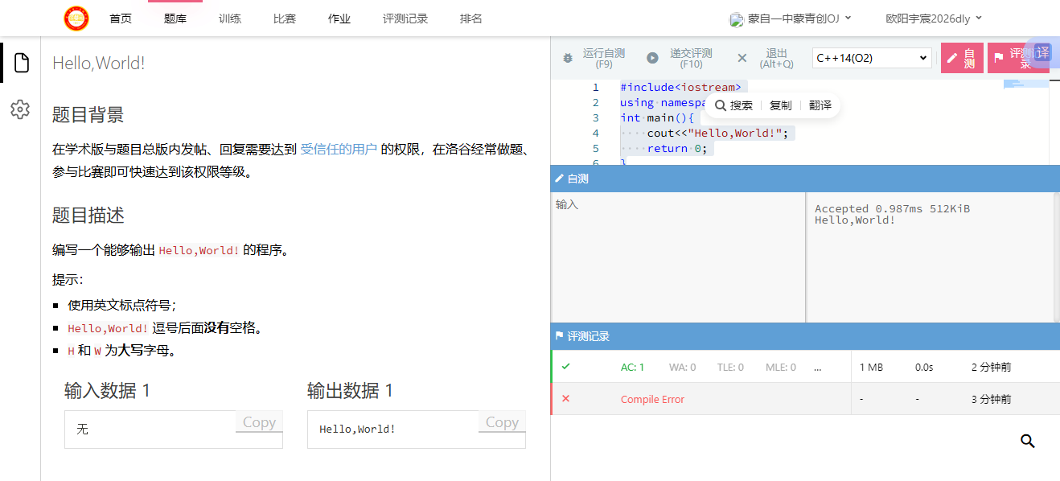Expand the 欧阳宇宸2026dly user menu
1060x481 pixels.
click(933, 18)
